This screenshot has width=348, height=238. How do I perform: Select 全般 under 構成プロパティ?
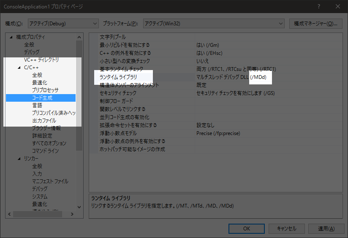(29, 45)
